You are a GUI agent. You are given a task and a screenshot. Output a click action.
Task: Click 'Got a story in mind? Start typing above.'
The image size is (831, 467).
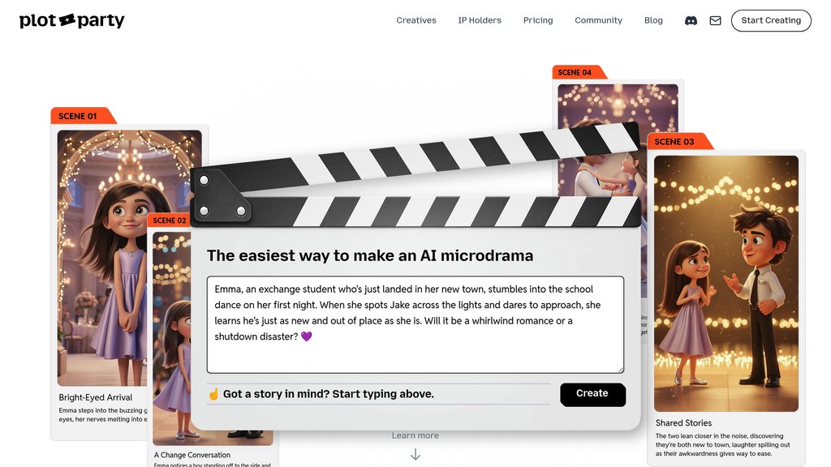click(328, 394)
